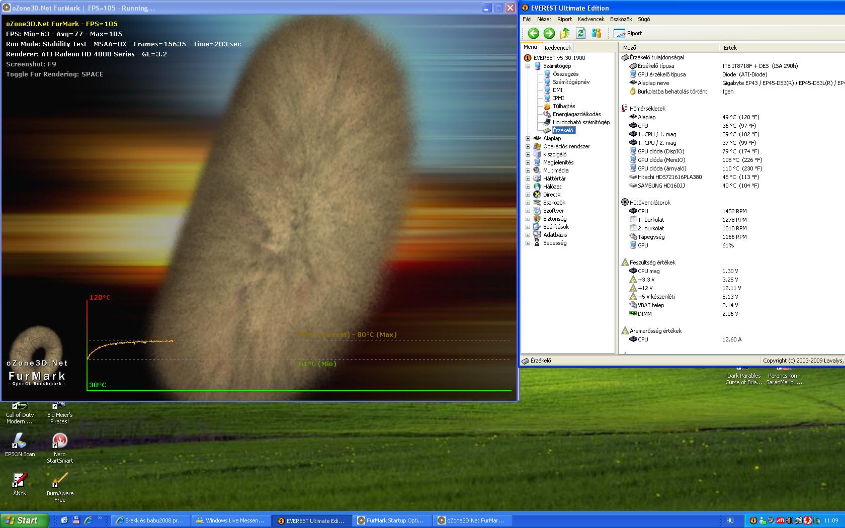Expand the Megjelenítés tree node
The width and height of the screenshot is (845, 528).
pos(528,162)
